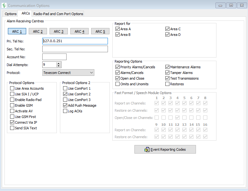Uncheck Area C reporting
The width and height of the screenshot is (248, 191).
click(167, 29)
